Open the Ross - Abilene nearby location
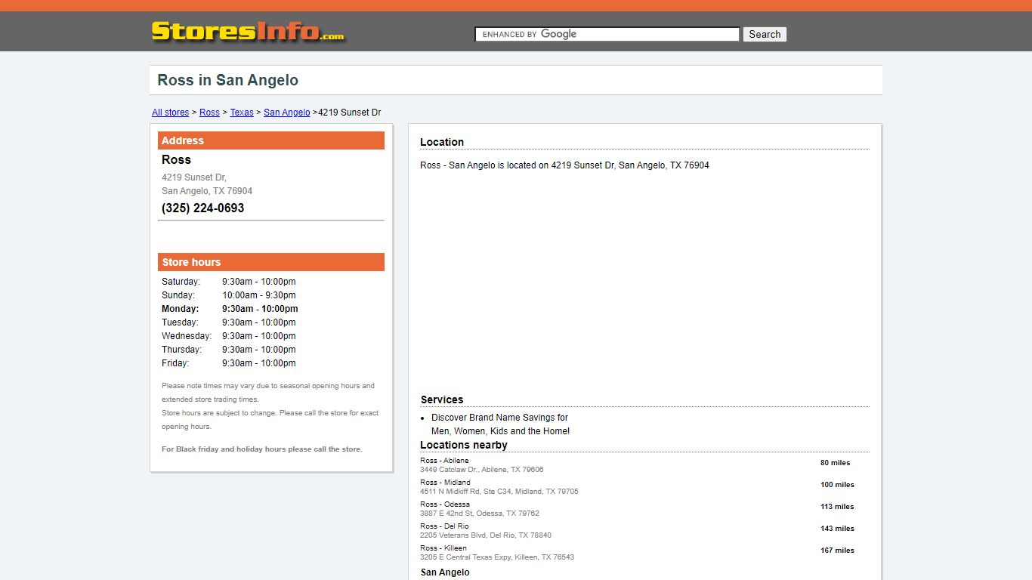This screenshot has width=1032, height=580. pyautogui.click(x=444, y=461)
